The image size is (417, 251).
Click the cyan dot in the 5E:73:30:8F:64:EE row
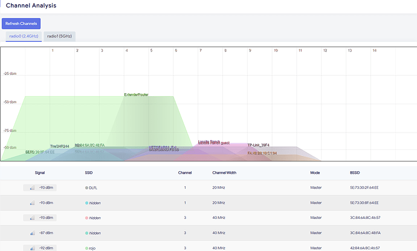coord(86,203)
